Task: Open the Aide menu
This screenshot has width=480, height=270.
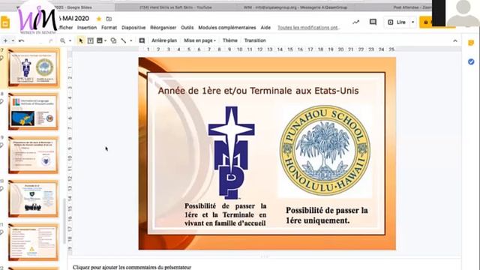Action: tap(265, 28)
